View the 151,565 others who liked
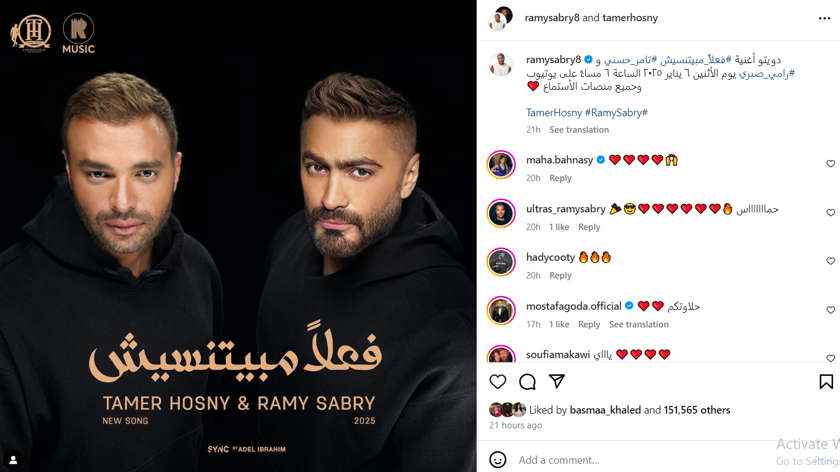The image size is (840, 472). tap(697, 410)
